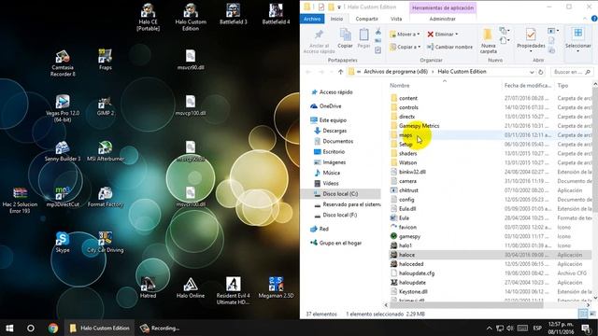The width and height of the screenshot is (598, 336).
Task: Switch to the Compartir tab
Action: (x=366, y=19)
